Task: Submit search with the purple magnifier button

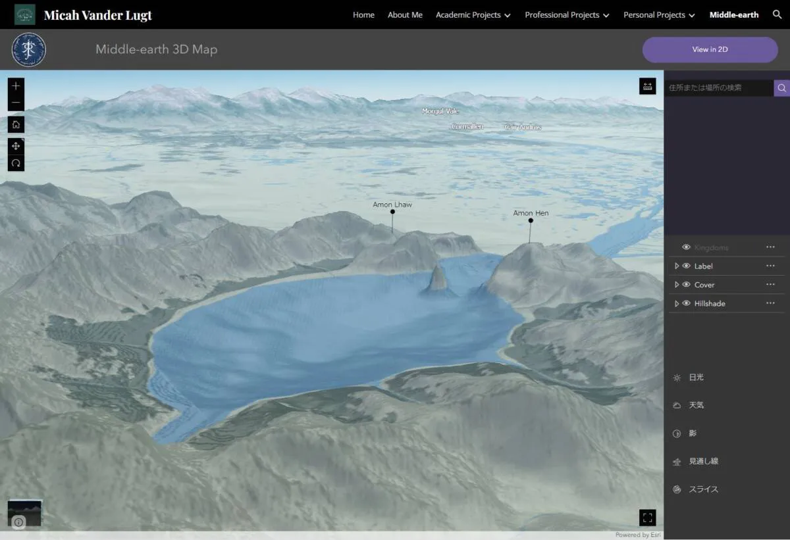Action: tap(781, 87)
